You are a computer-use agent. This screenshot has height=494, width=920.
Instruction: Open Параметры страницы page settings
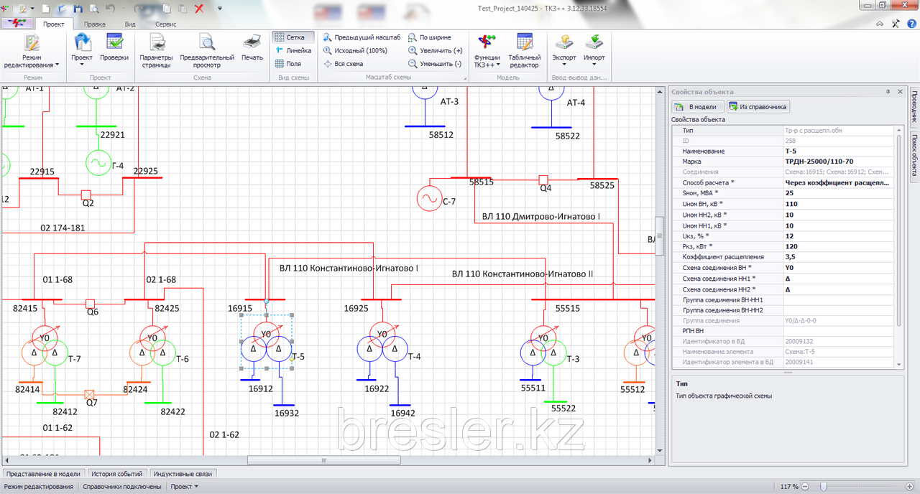[x=156, y=50]
